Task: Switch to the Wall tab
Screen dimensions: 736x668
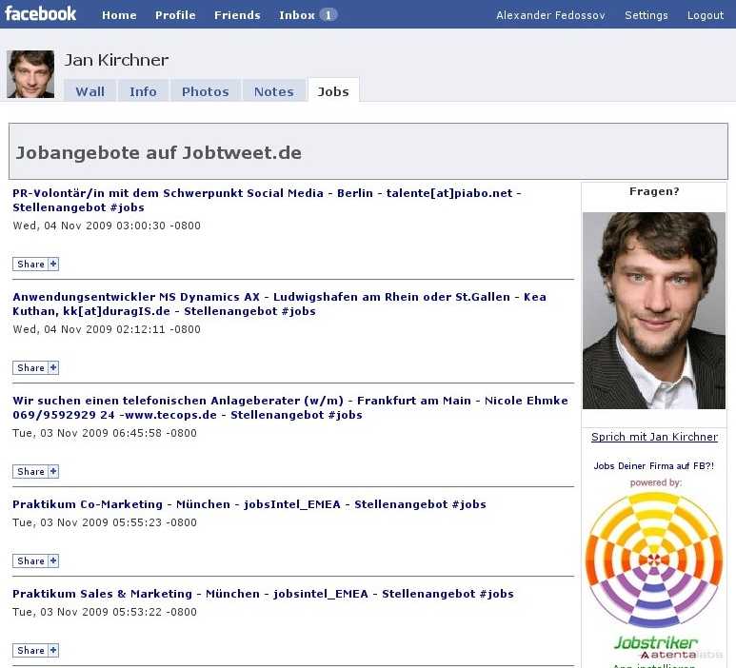Action: click(90, 91)
